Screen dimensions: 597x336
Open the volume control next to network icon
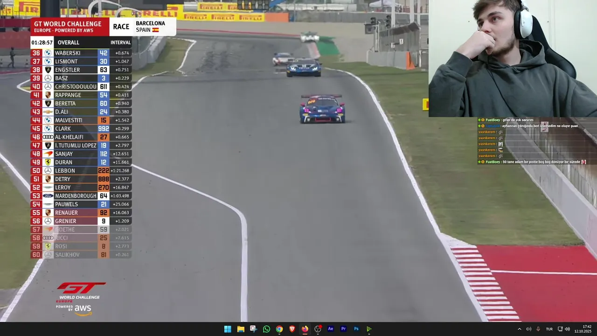(567, 329)
